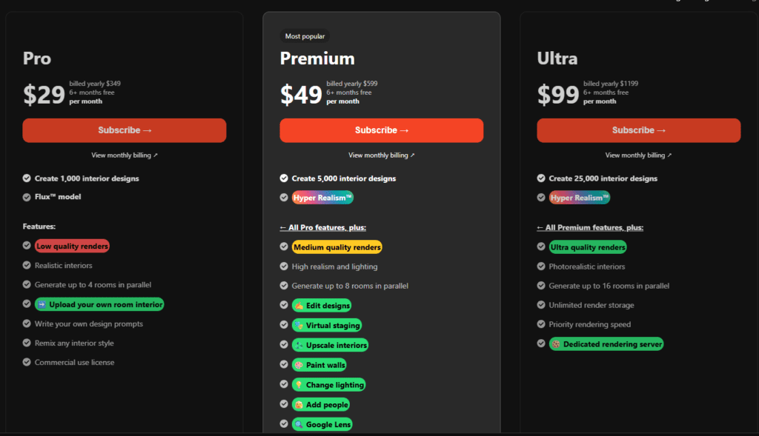This screenshot has width=759, height=436.
Task: Check the circle beside Unlimited render storage
Action: 540,304
